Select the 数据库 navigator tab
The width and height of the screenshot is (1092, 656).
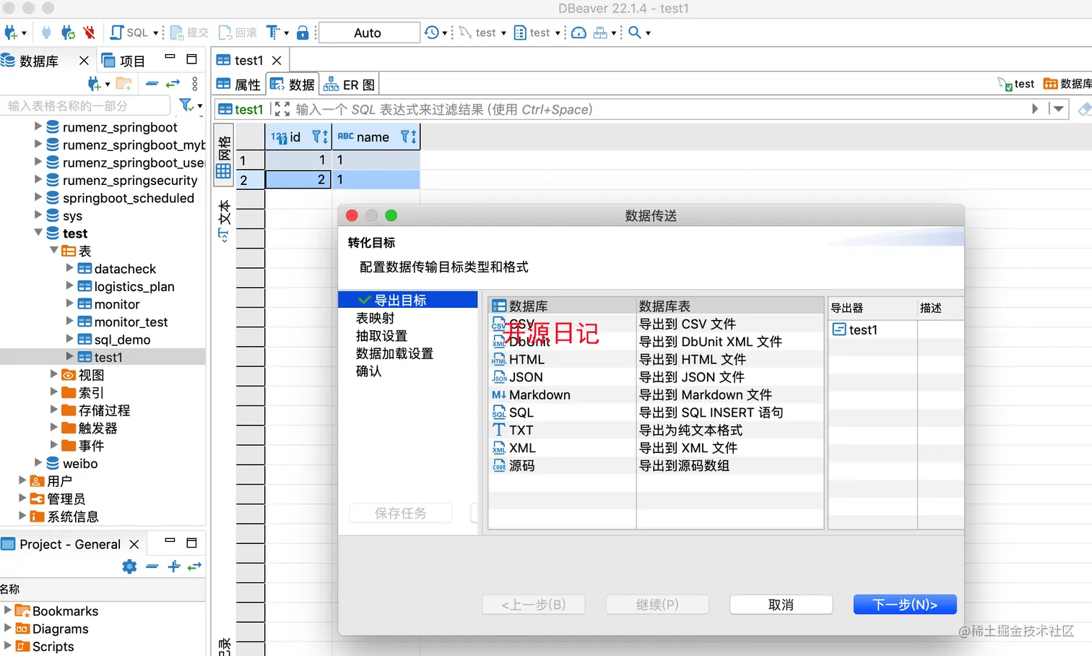click(39, 61)
